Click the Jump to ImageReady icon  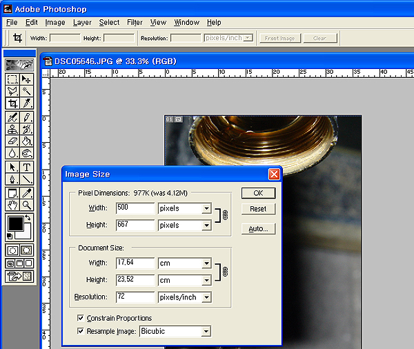pos(19,277)
